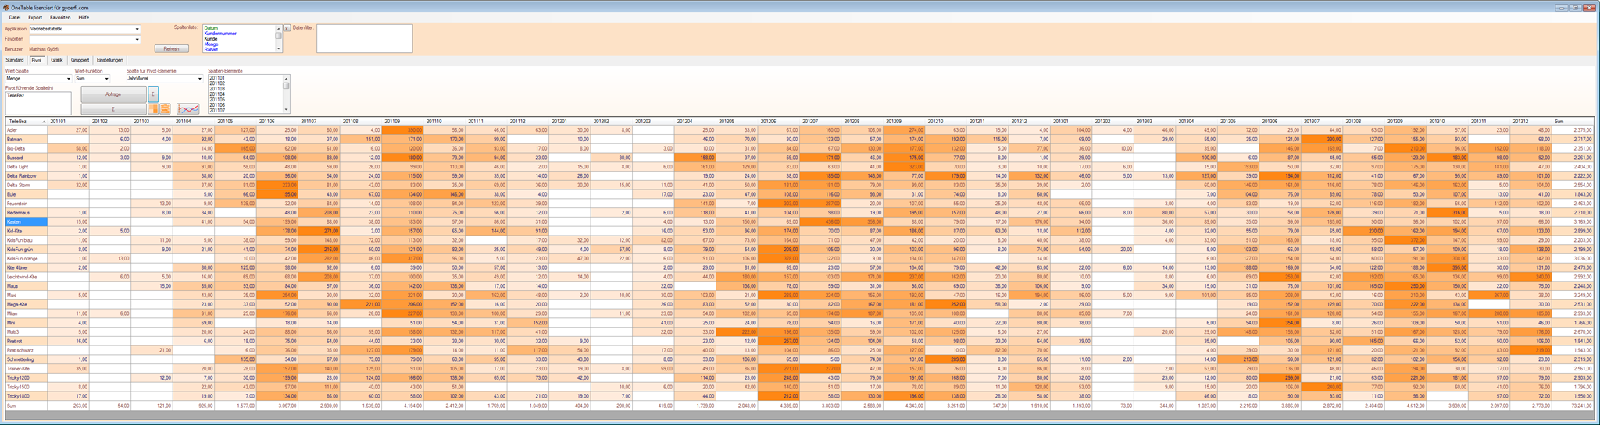This screenshot has height=425, width=1600.
Task: Open the JahrMonat pivot column dropdown
Action: 199,79
